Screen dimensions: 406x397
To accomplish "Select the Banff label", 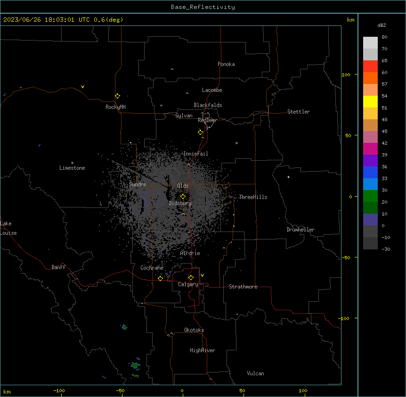I will pos(58,267).
